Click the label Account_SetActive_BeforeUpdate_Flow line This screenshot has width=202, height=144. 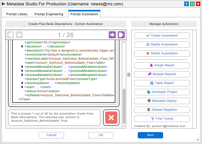(x=65, y=63)
